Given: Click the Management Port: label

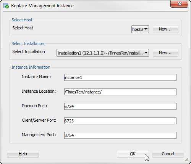Looking at the screenshot, I should (x=39, y=135).
